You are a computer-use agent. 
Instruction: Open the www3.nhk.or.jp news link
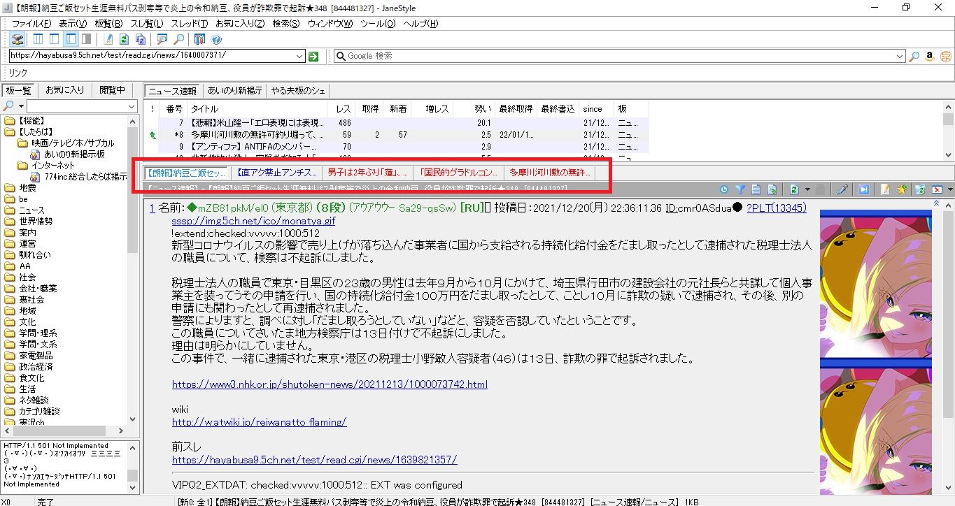click(330, 384)
